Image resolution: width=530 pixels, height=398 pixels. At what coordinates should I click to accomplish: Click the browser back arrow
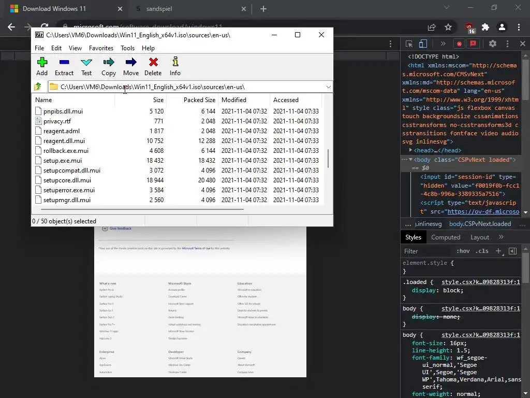11,27
